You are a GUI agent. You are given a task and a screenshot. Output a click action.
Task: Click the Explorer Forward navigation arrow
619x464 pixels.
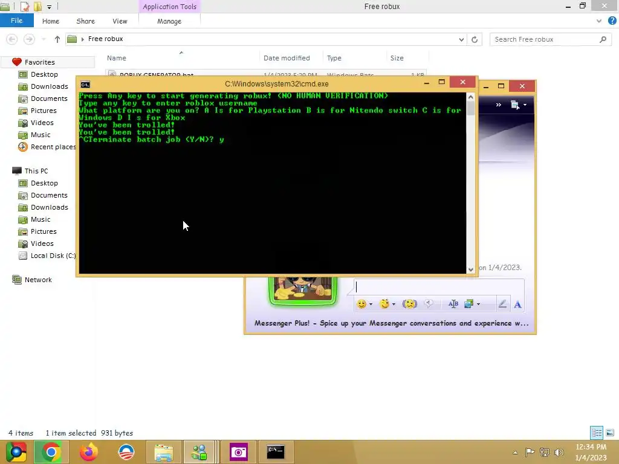[29, 39]
